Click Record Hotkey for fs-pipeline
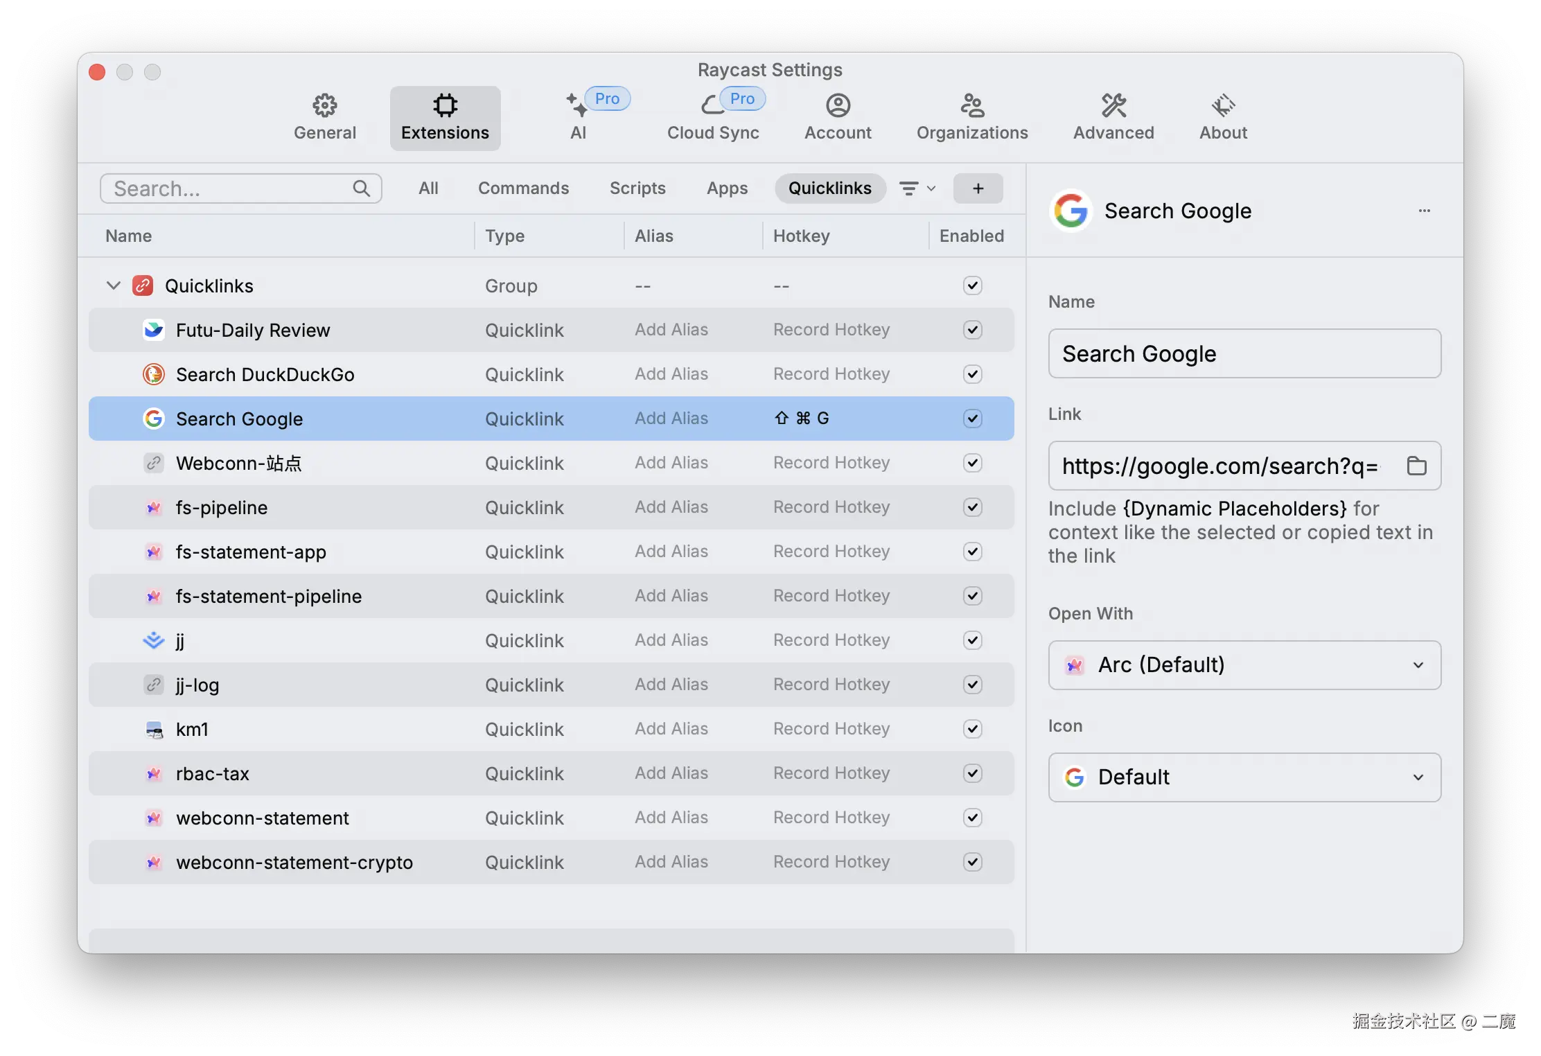The image size is (1541, 1056). (831, 507)
